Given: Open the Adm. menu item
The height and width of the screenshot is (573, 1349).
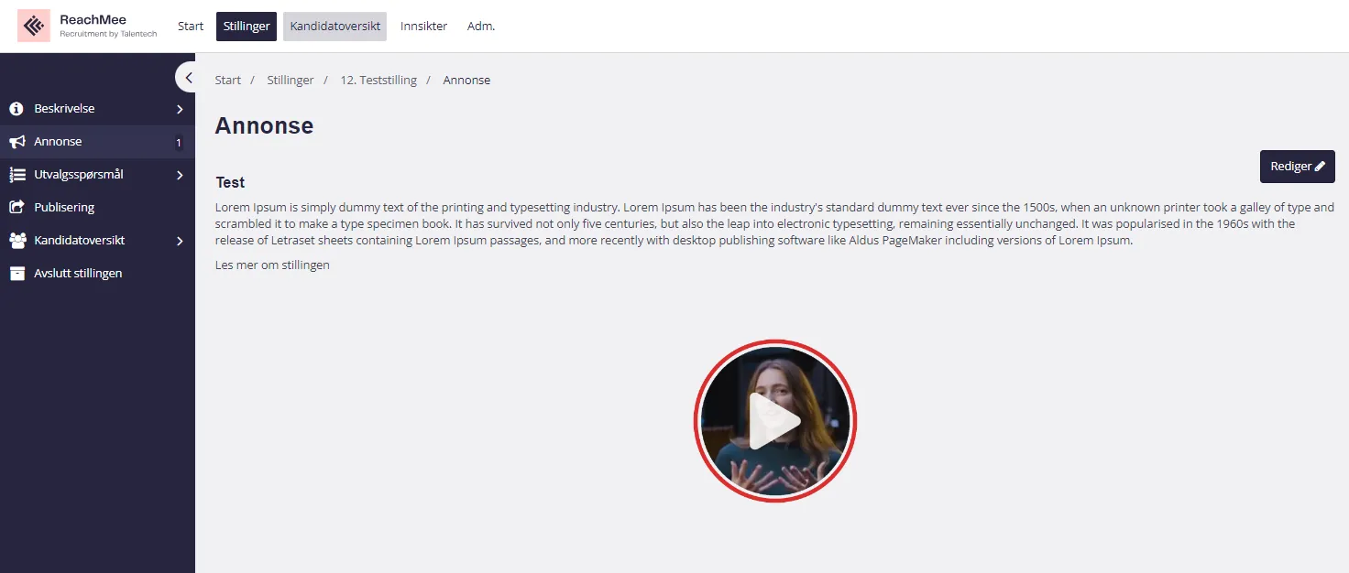Looking at the screenshot, I should [481, 27].
